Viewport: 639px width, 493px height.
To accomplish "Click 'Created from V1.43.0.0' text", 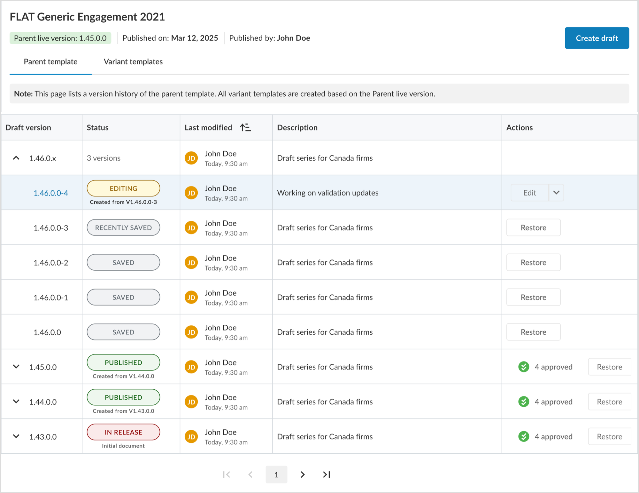I will click(123, 411).
